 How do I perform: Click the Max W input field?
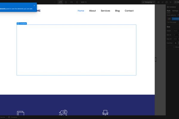(176, 39)
